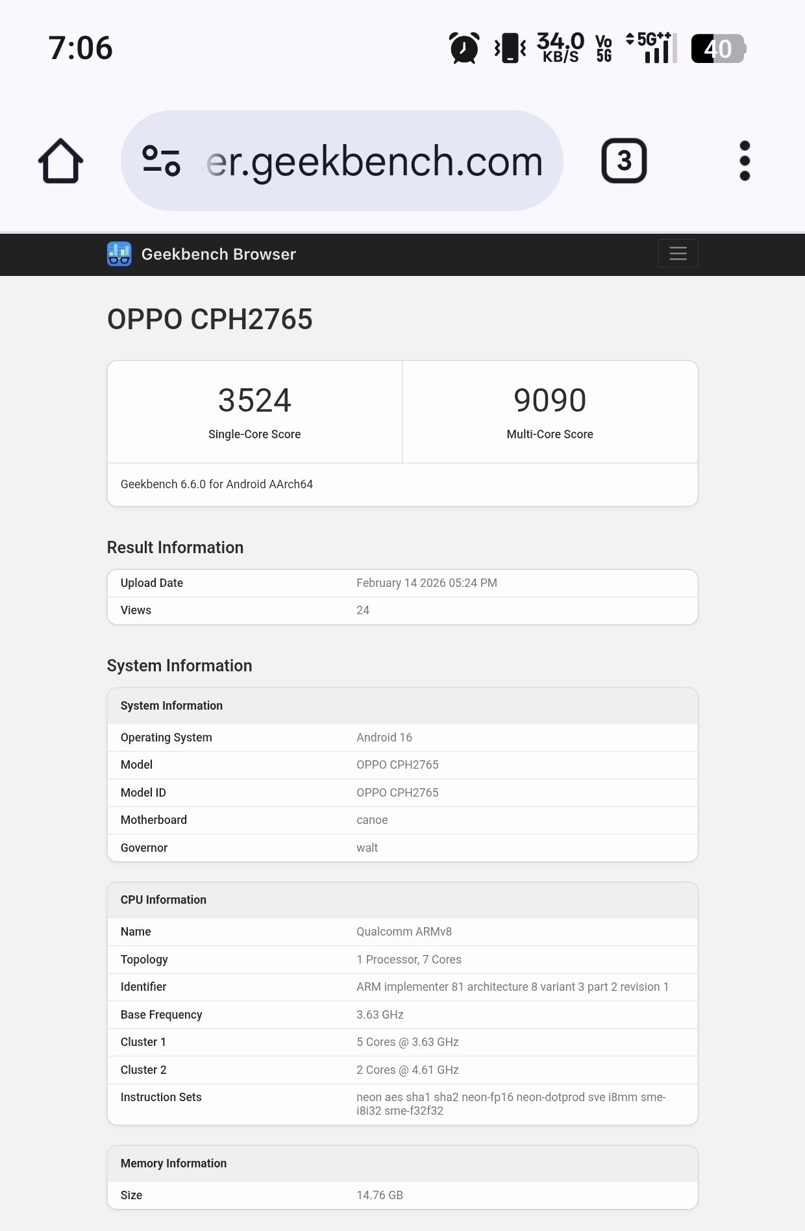Screen dimensions: 805x1231
Task: Tap the battery level indicator
Action: click(x=718, y=49)
